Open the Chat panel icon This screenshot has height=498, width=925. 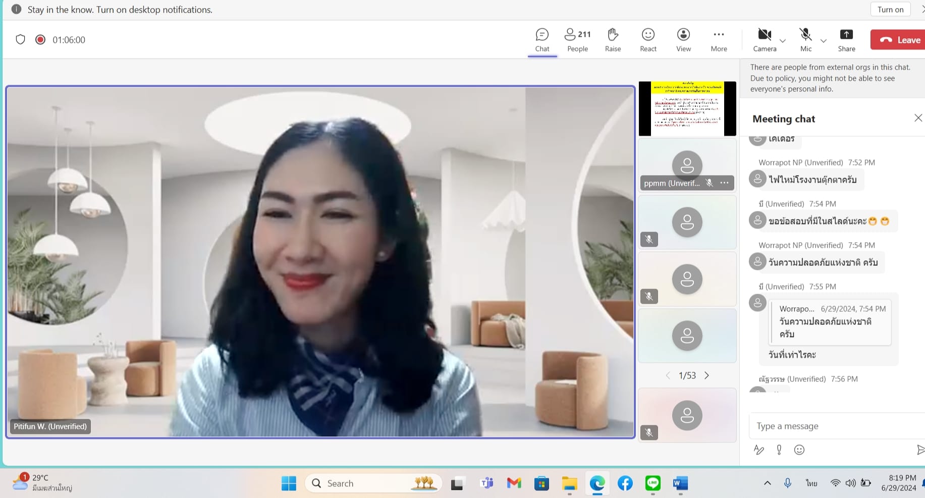pos(542,40)
